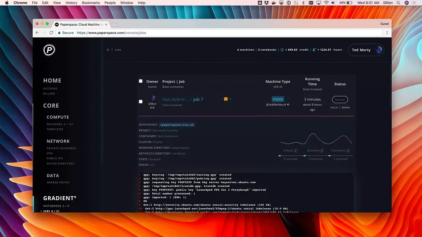Click the P5000 machine type badge

tap(278, 99)
